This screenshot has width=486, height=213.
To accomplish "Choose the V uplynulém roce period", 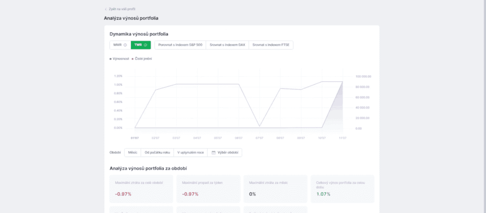I will [x=190, y=153].
